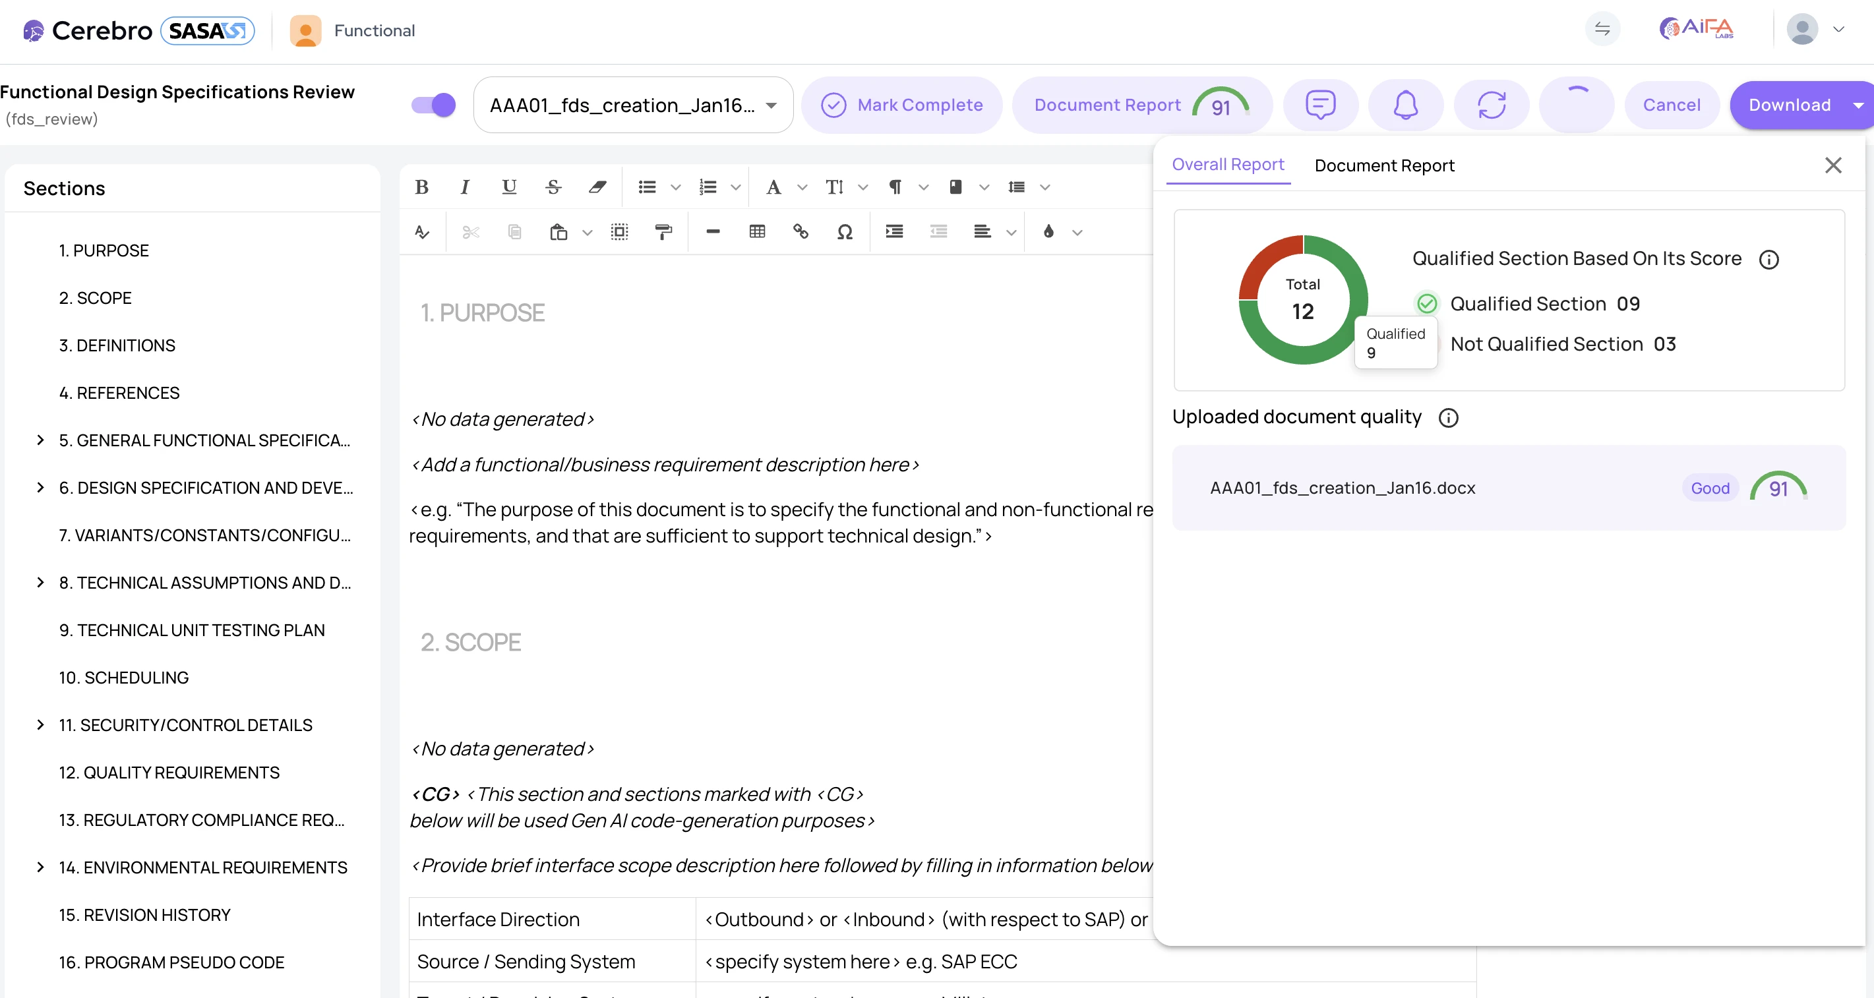This screenshot has height=998, width=1874.
Task: Select the Overall Report tab
Action: [x=1227, y=164]
